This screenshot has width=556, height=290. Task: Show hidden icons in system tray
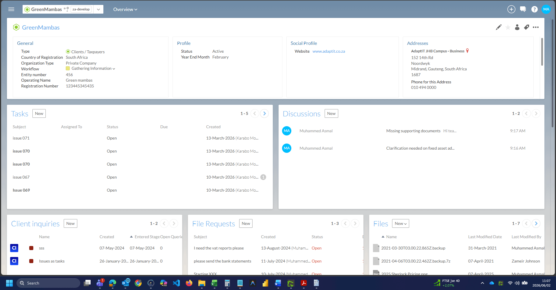pos(482,283)
